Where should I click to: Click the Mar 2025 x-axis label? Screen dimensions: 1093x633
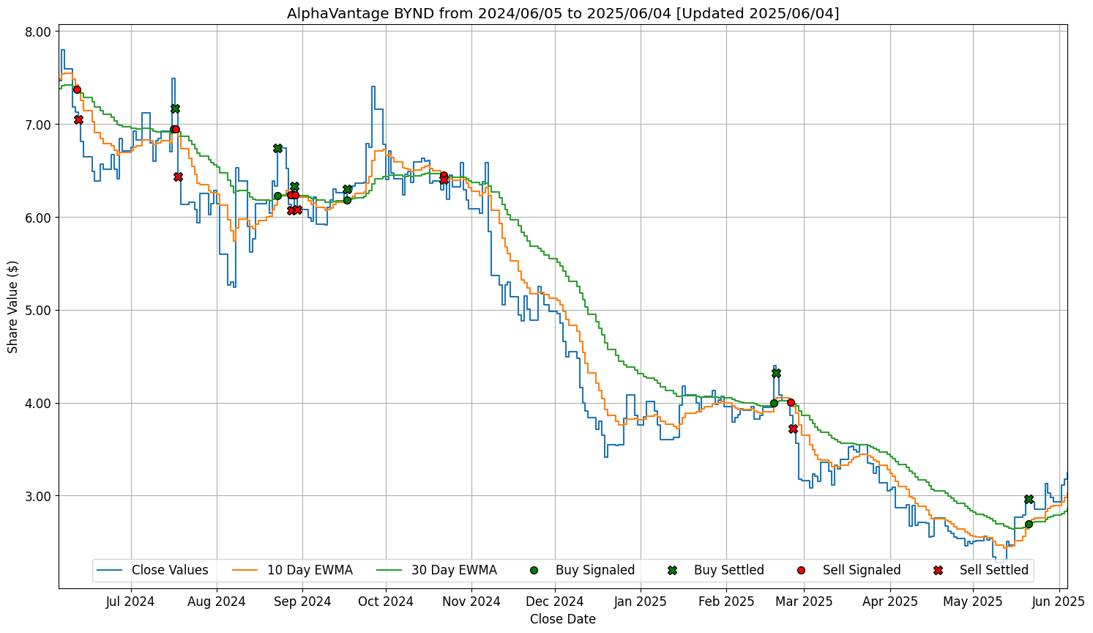point(804,601)
